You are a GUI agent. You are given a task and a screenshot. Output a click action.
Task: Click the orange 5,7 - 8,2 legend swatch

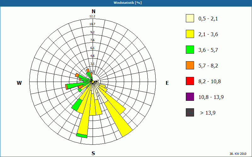[x=190, y=65]
